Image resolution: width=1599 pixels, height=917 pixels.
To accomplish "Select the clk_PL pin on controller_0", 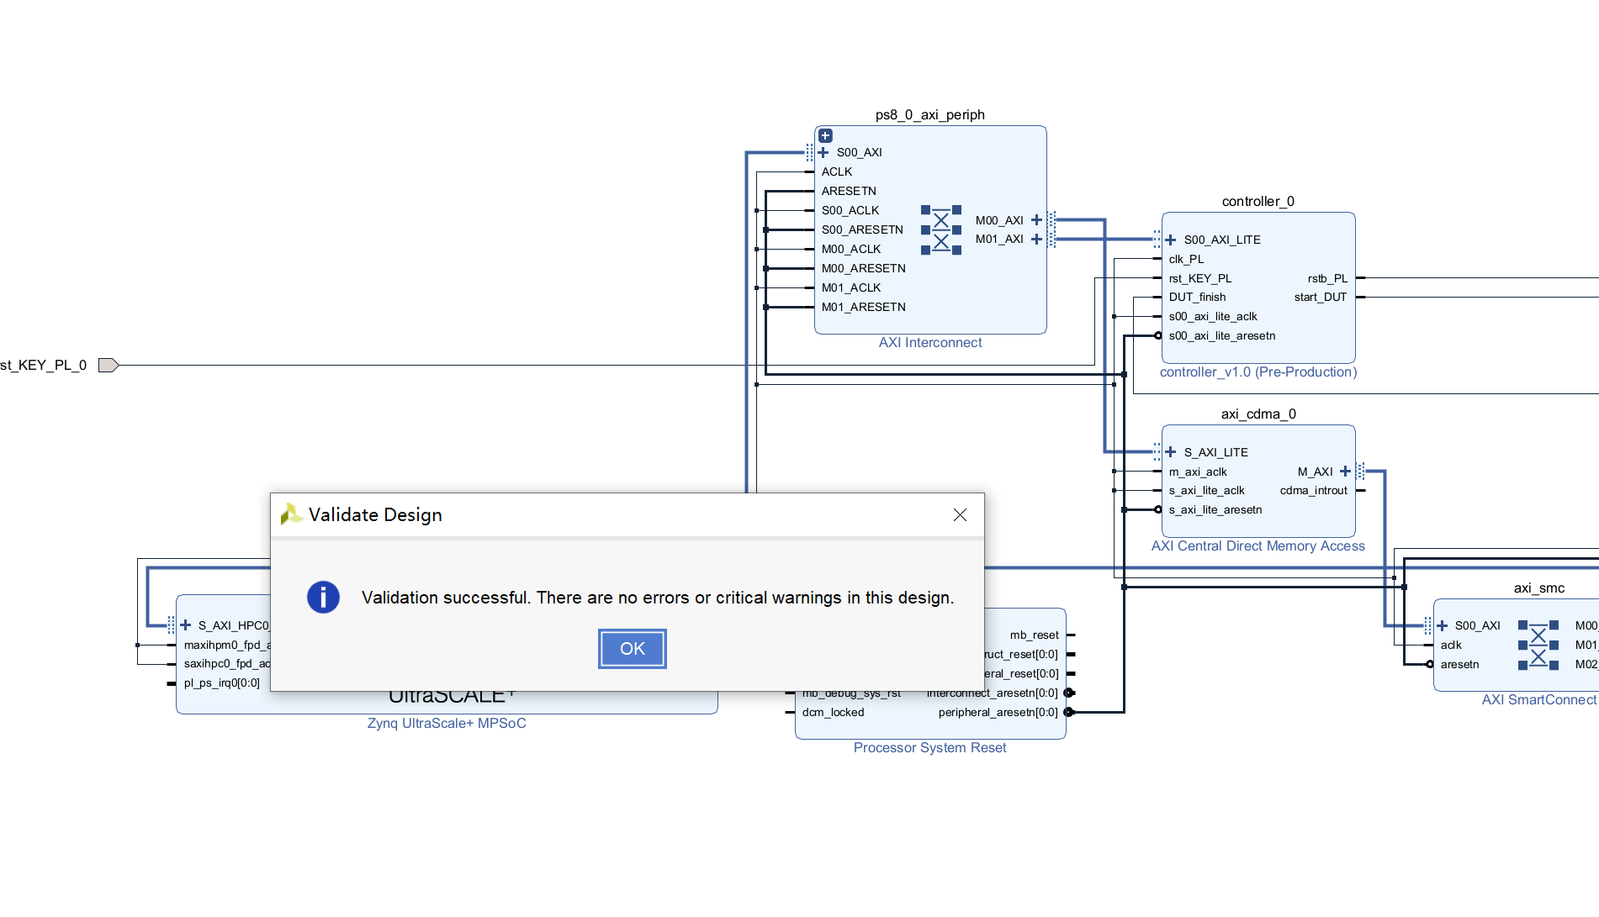I will point(1186,259).
